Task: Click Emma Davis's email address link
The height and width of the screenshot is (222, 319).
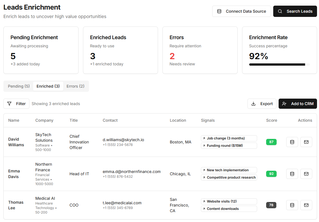Action: [132, 172]
